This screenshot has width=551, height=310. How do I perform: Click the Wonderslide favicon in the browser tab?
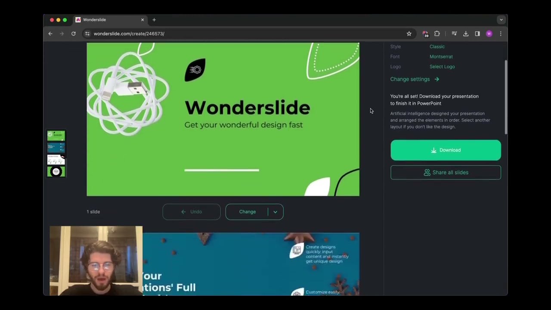(78, 19)
